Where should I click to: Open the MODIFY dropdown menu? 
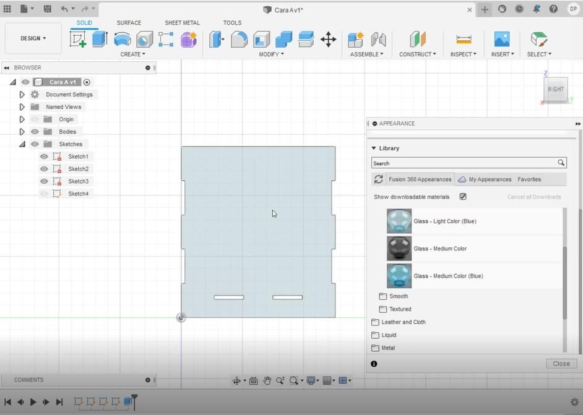coord(272,54)
